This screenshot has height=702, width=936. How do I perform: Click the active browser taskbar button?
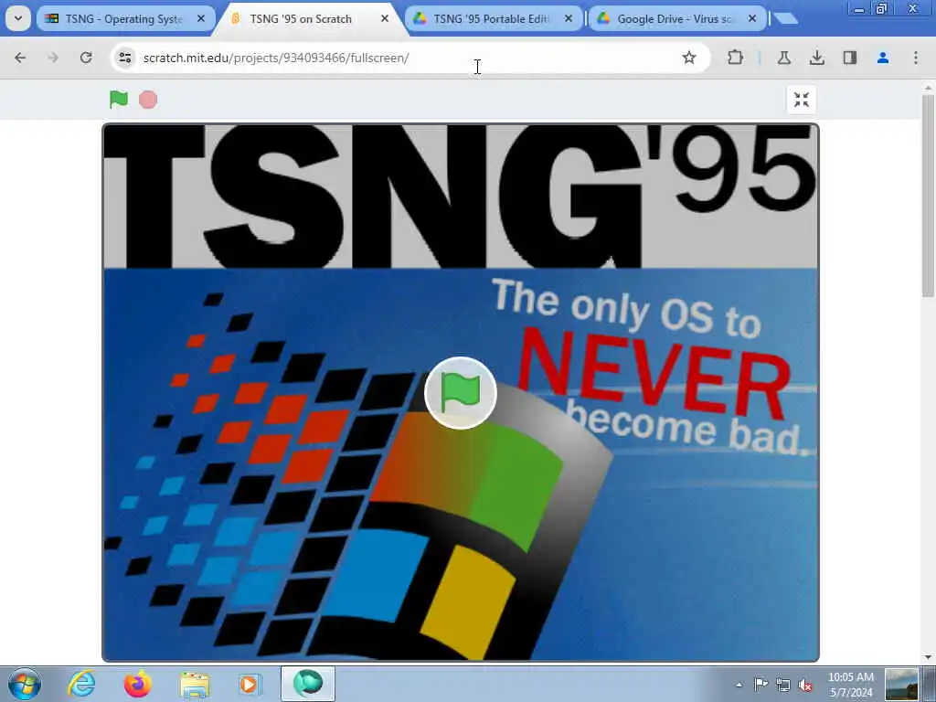pyautogui.click(x=308, y=684)
